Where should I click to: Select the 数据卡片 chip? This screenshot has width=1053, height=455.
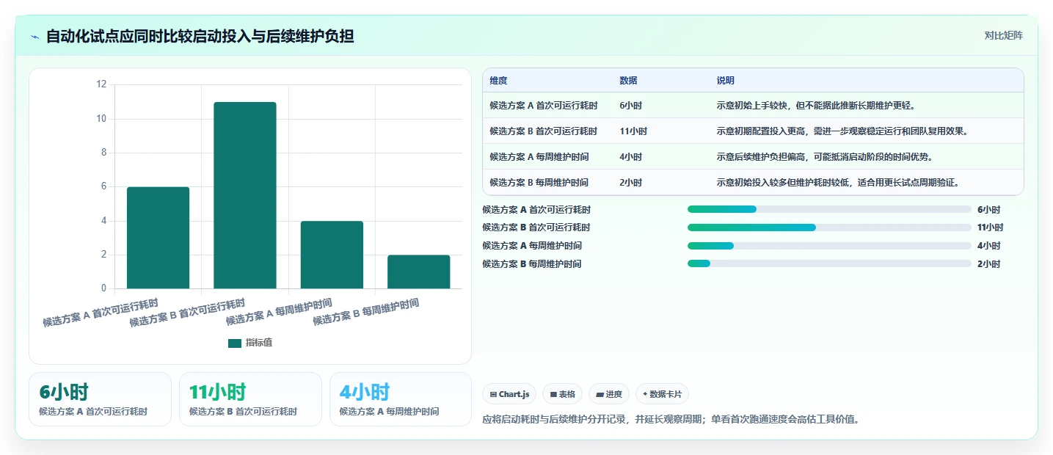[662, 394]
